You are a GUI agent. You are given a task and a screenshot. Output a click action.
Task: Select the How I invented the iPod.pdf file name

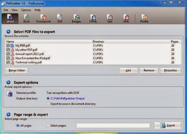(33, 58)
